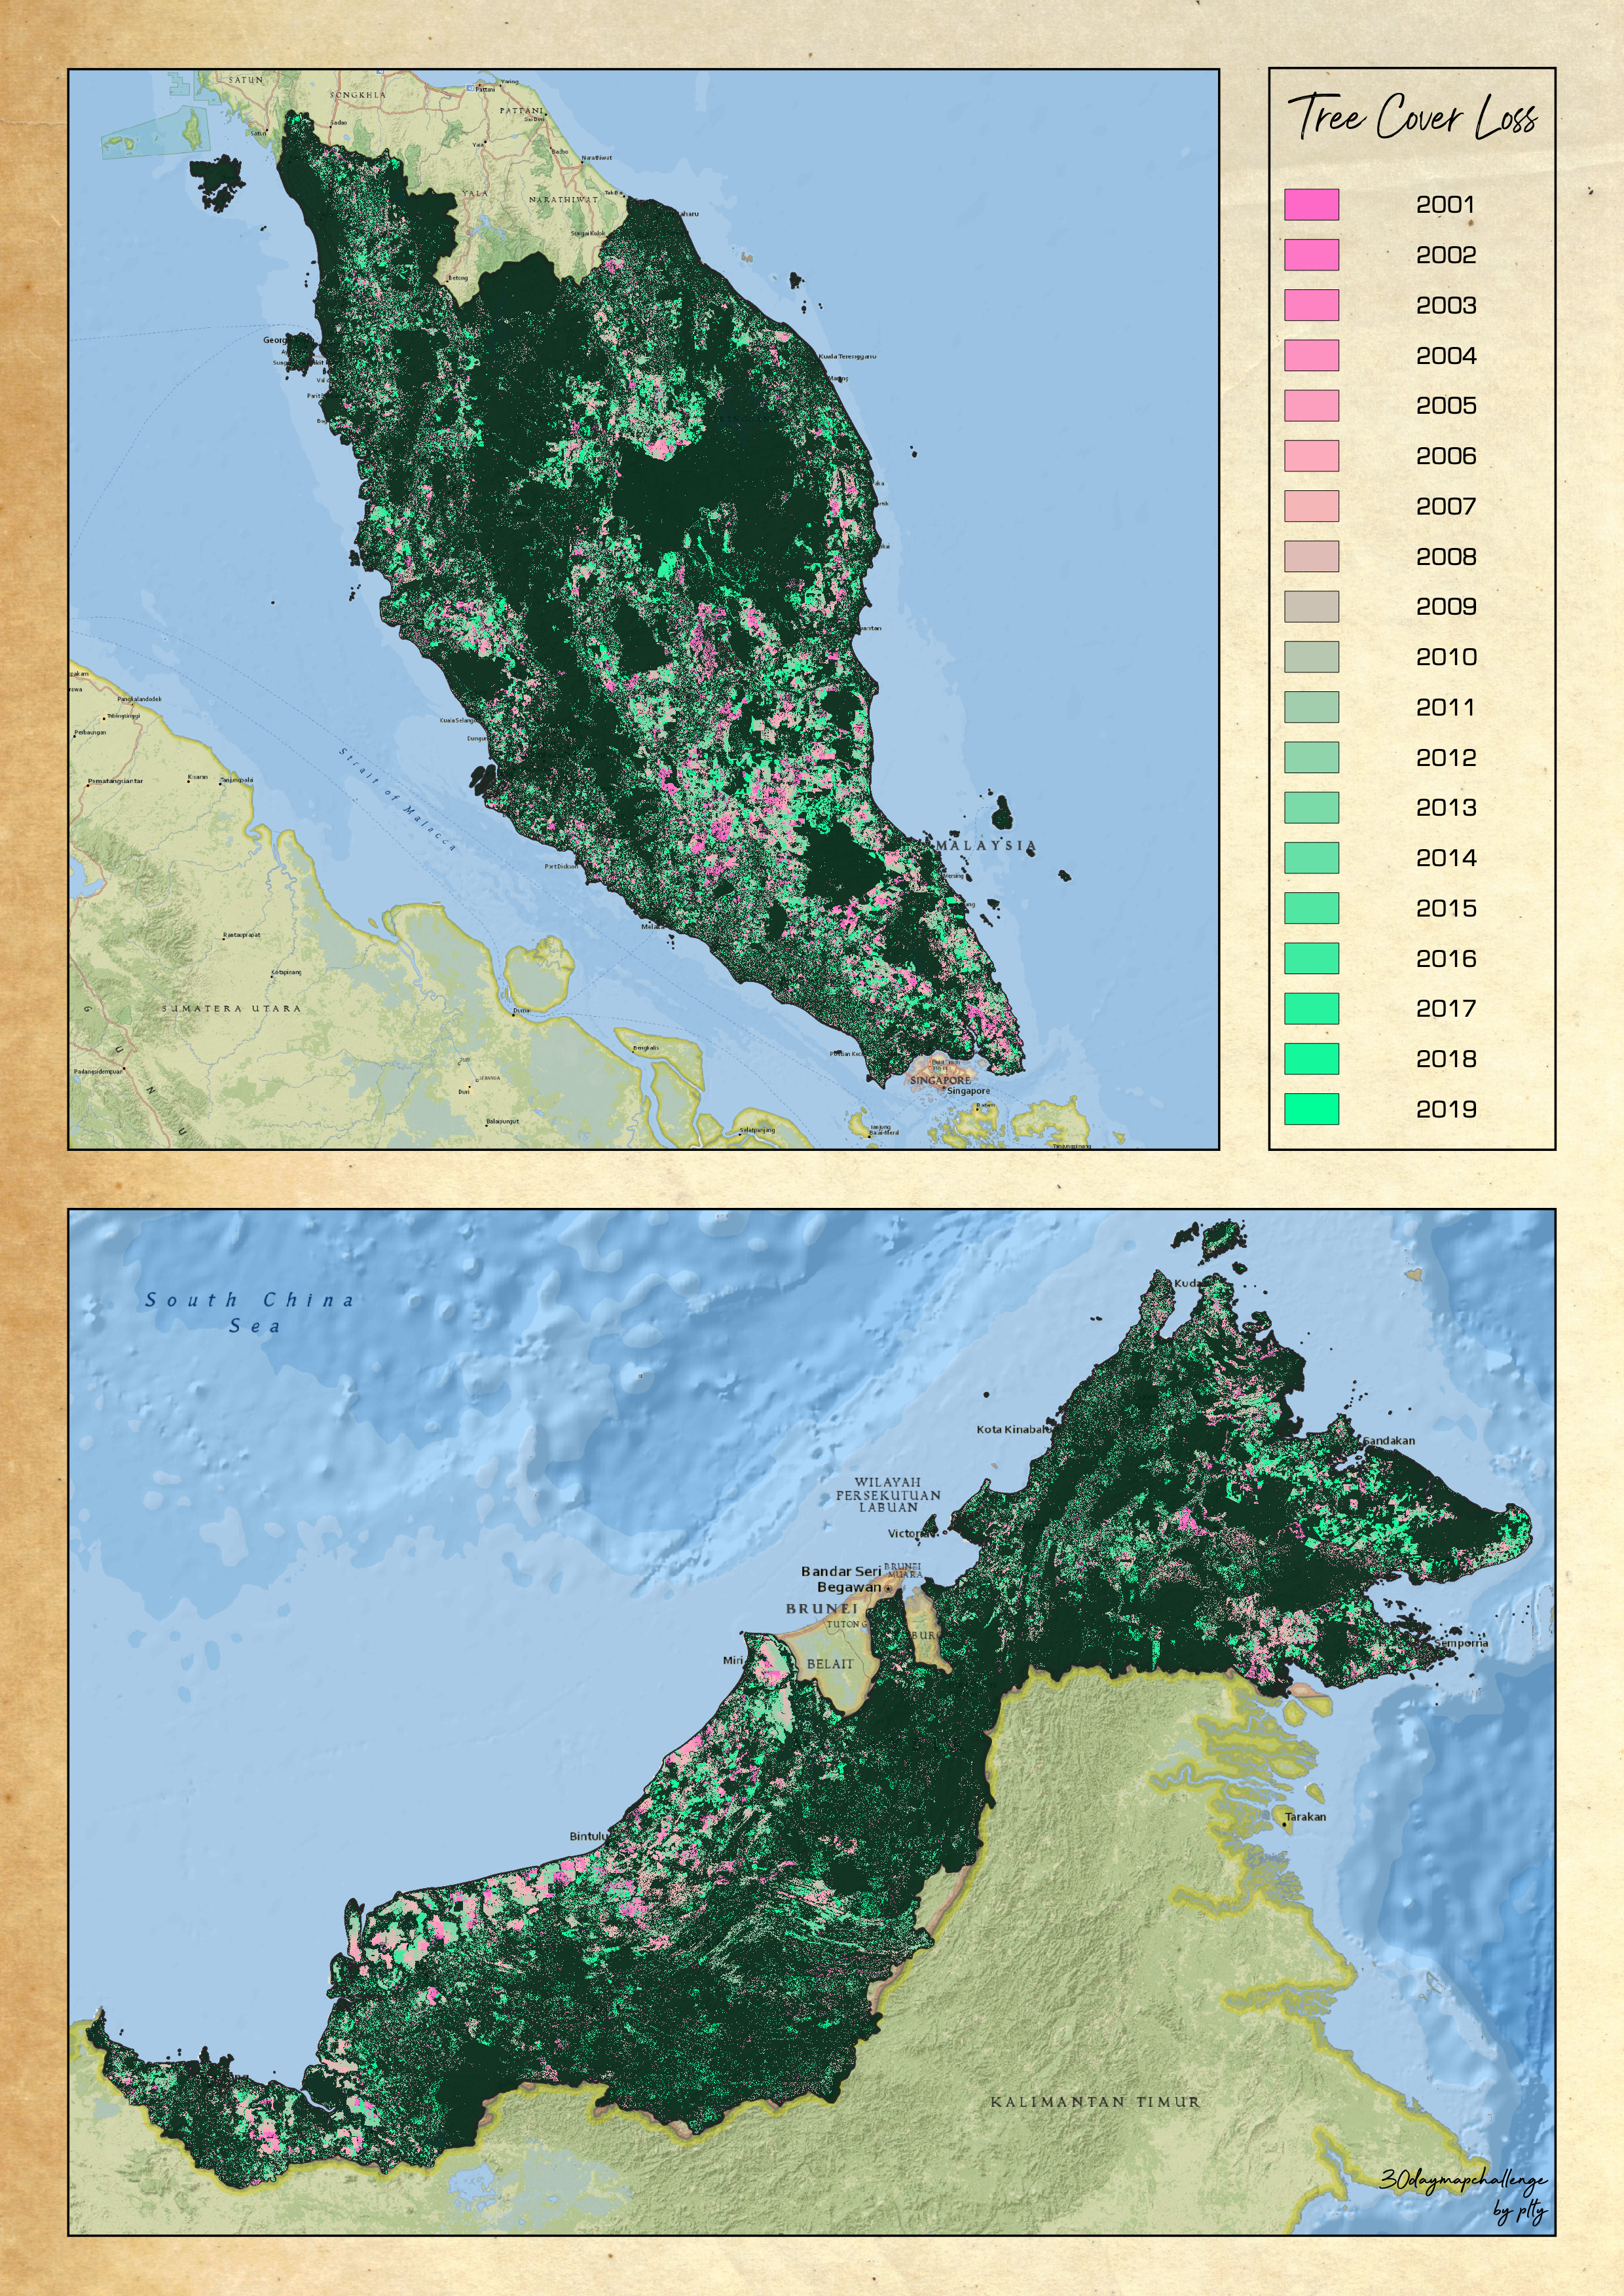The height and width of the screenshot is (2296, 1624).
Task: Click the BRUNEI country label
Action: [x=821, y=1608]
